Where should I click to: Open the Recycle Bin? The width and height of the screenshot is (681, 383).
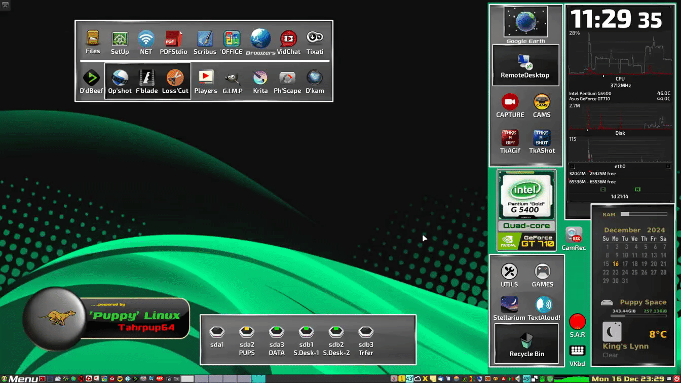(x=526, y=344)
